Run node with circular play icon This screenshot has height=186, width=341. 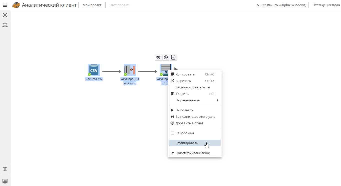166,57
